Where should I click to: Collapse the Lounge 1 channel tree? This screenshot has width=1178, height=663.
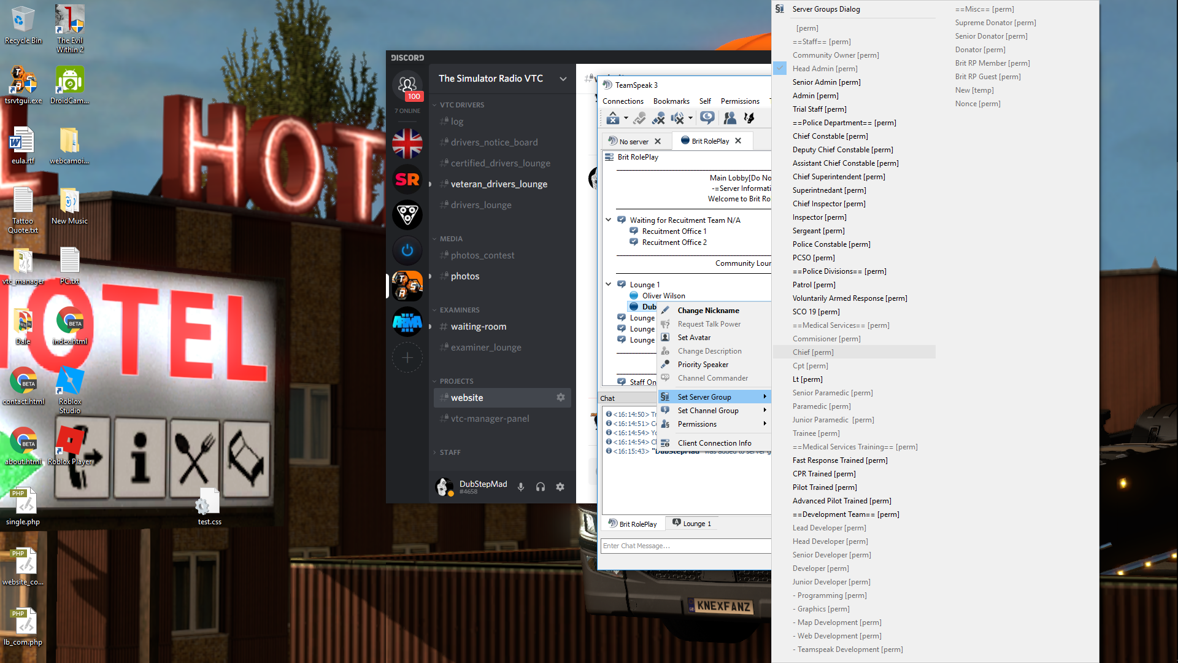click(609, 284)
